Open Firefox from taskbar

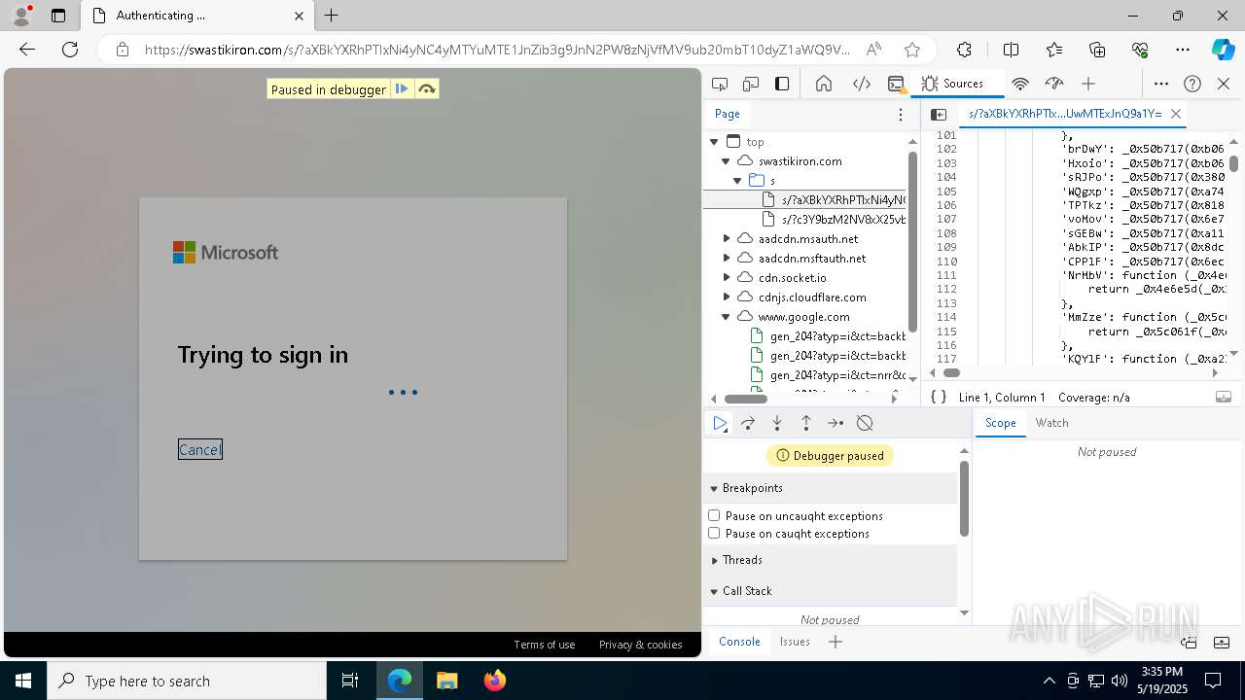coord(495,681)
